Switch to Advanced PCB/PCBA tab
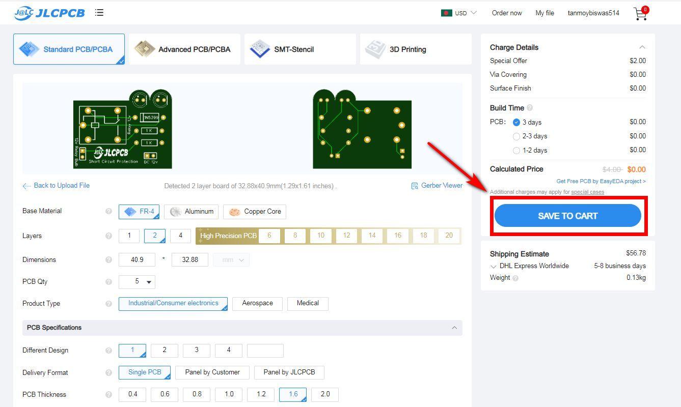681x407 pixels. click(184, 49)
